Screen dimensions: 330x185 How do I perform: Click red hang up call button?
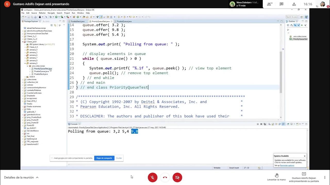tap(165, 178)
